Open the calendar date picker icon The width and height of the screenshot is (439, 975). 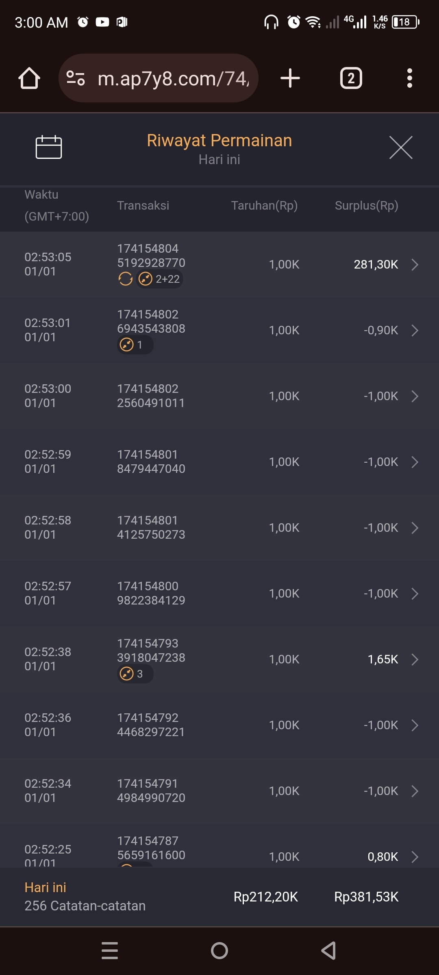48,147
